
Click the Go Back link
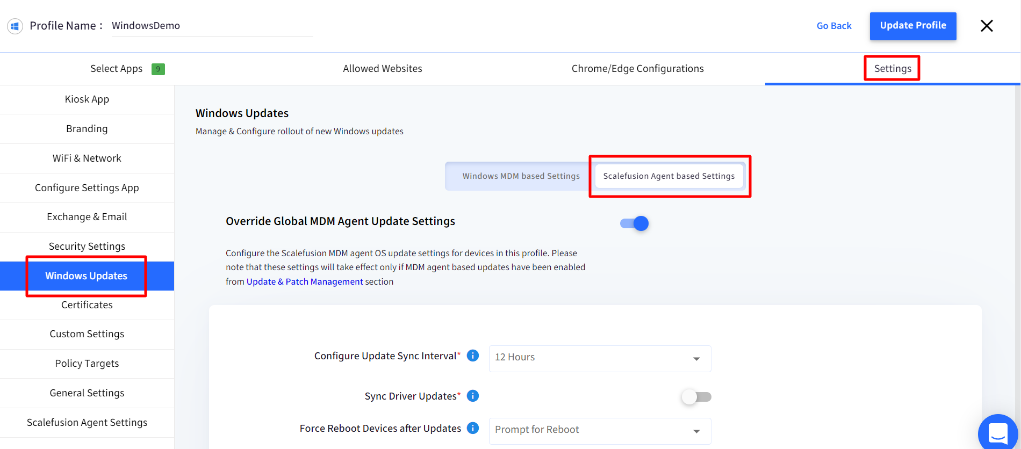coord(834,26)
